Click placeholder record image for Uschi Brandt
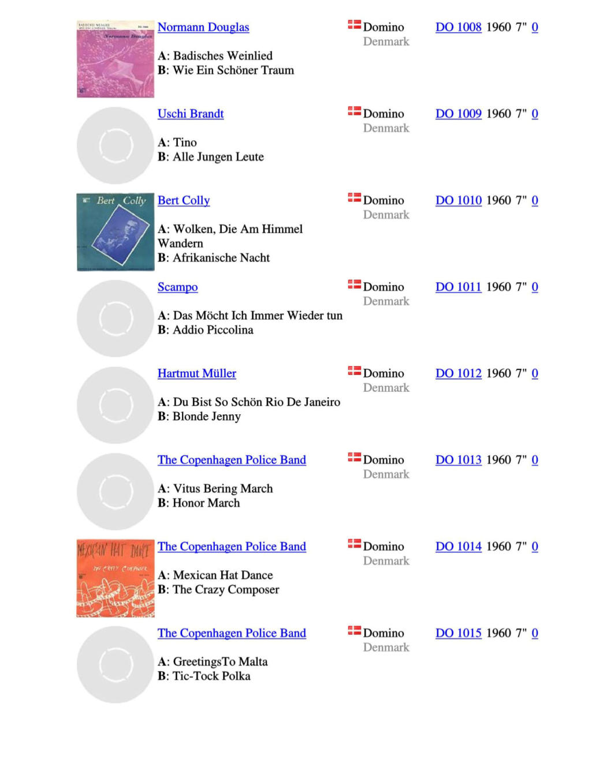This screenshot has width=614, height=782. pos(116,145)
